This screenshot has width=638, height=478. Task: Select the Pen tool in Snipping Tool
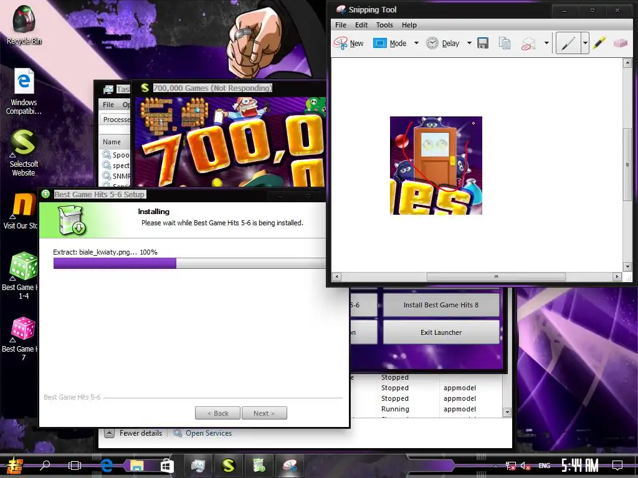(568, 43)
